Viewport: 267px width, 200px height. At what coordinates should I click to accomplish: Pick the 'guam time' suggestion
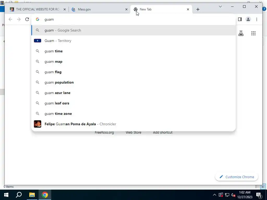coord(134,51)
